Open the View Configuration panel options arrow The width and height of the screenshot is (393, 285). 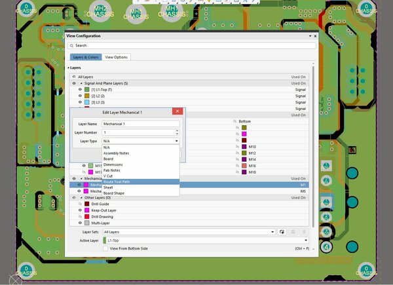(x=310, y=36)
